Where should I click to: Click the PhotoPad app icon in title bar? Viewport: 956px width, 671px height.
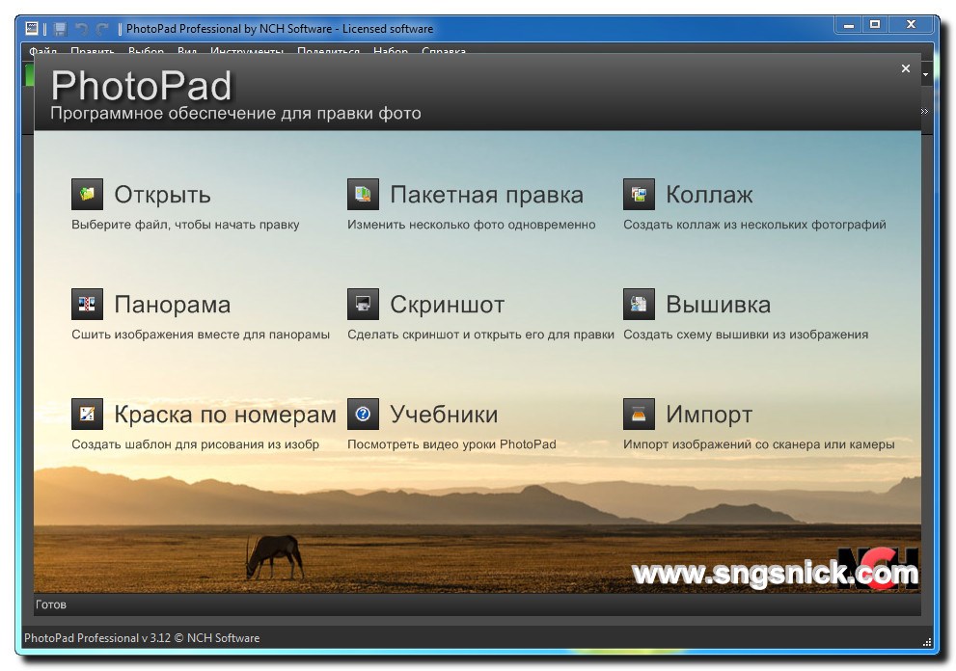click(32, 28)
